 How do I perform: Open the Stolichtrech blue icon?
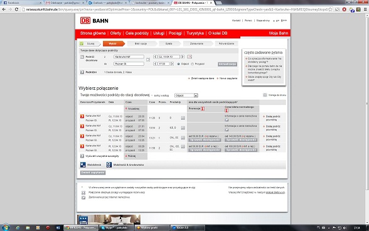pyautogui.click(x=83, y=165)
